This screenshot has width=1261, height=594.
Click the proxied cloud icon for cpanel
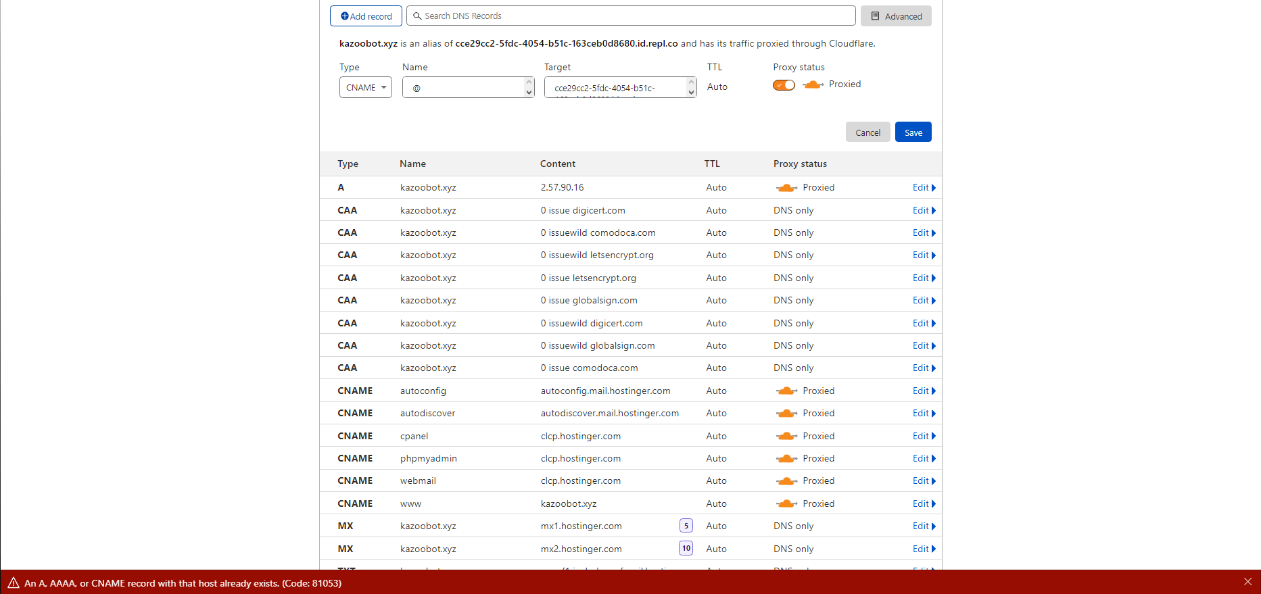click(786, 436)
